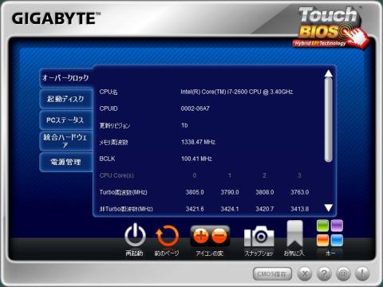Image resolution: width=383 pixels, height=287 pixels.
Task: Click the Turbo frequency value 3805.0
Action: point(195,192)
